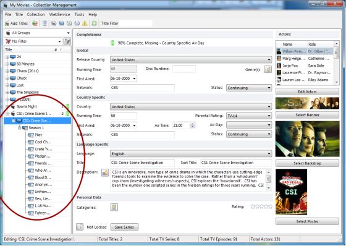Click the clapperboard icon beside Sports Night
Screen dimensions: 346x246
(x=13, y=106)
